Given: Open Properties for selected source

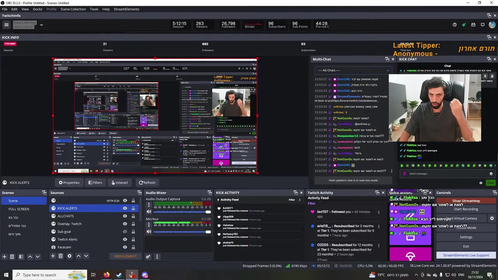Looking at the screenshot, I should tap(69, 182).
